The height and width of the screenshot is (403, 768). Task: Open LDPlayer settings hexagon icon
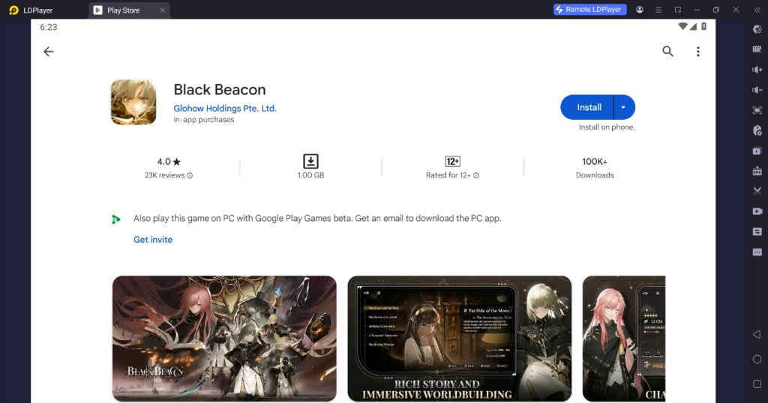757,29
